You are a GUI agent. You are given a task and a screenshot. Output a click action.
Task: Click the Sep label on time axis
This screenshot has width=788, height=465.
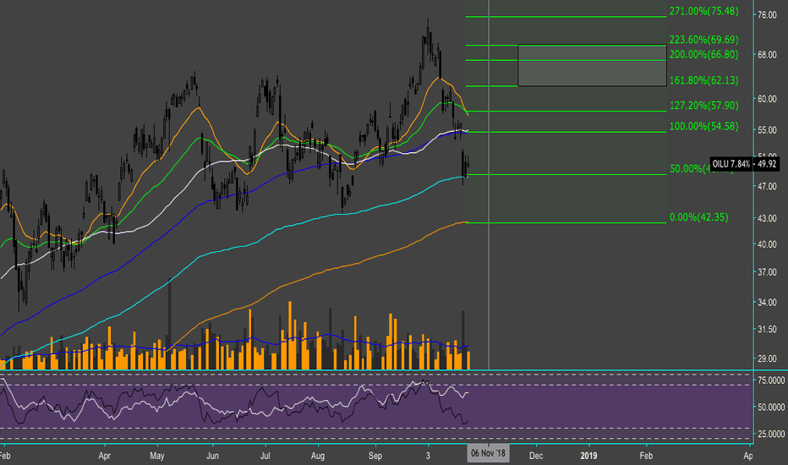point(375,456)
